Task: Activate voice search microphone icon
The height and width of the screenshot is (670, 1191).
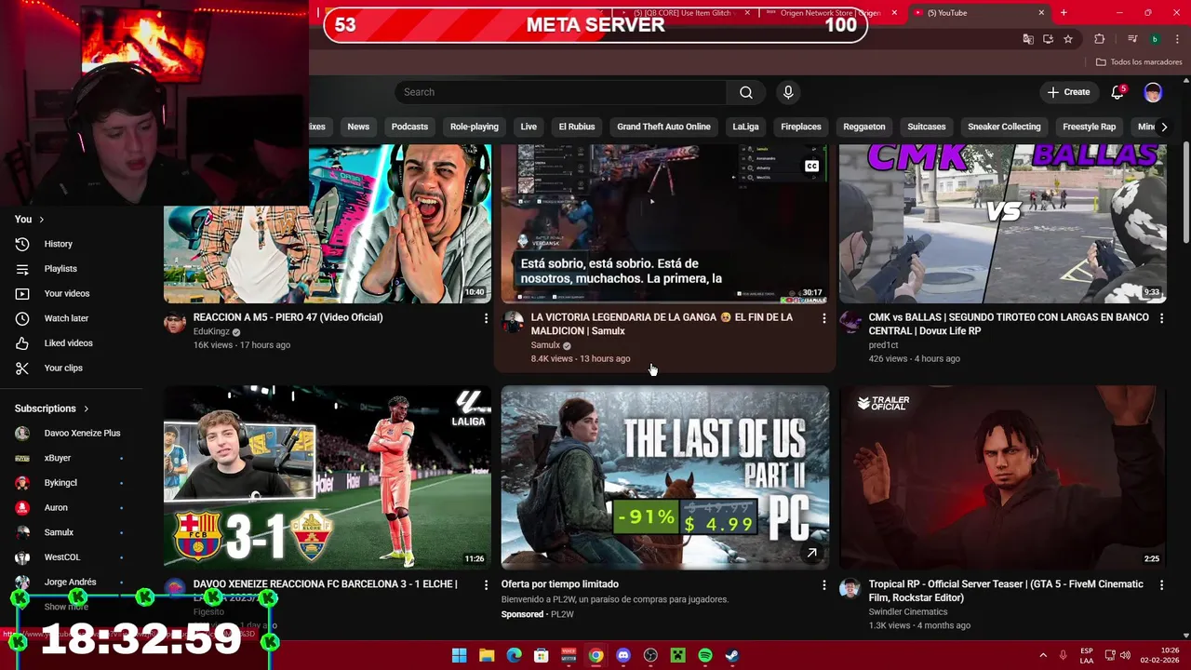Action: (x=788, y=92)
